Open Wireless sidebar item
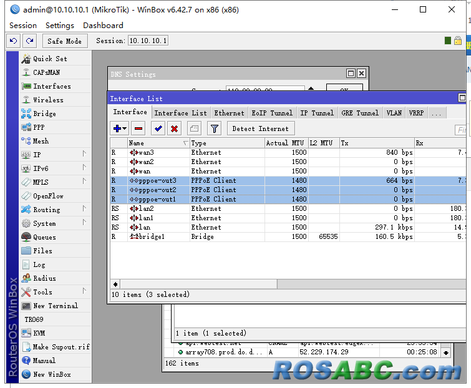Screen dimensions: 471x388 (x=56, y=100)
